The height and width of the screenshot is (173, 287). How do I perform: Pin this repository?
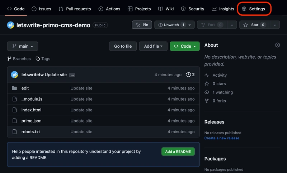142,25
